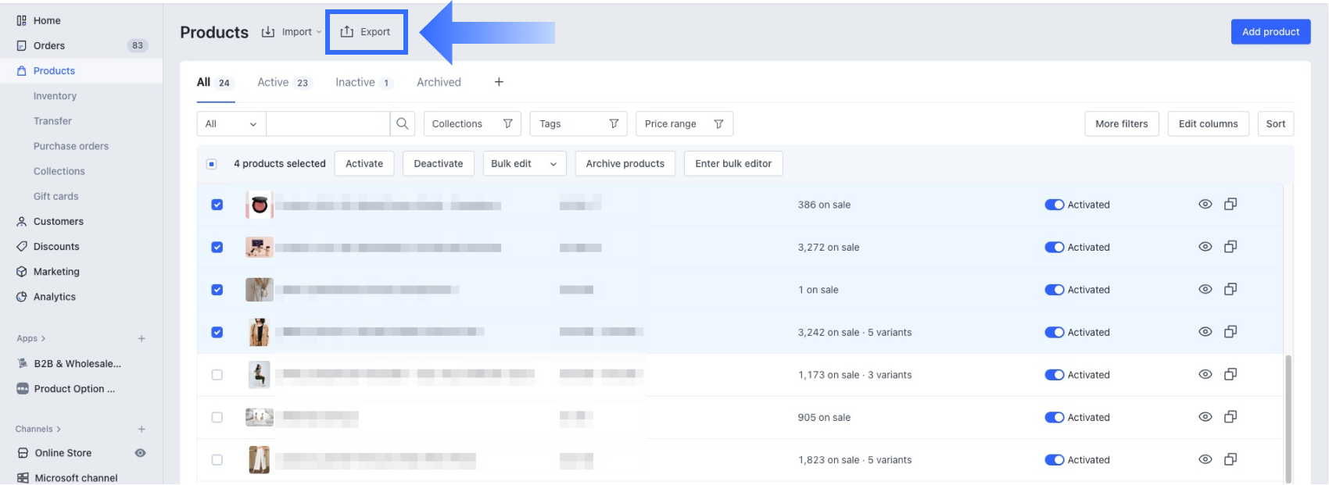1329x485 pixels.
Task: Click the B2B & Wholesale app icon
Action: [x=23, y=363]
